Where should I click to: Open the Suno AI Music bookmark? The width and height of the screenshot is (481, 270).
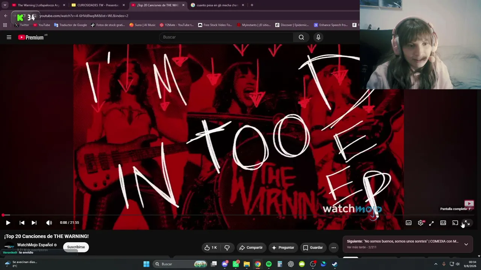(142, 25)
